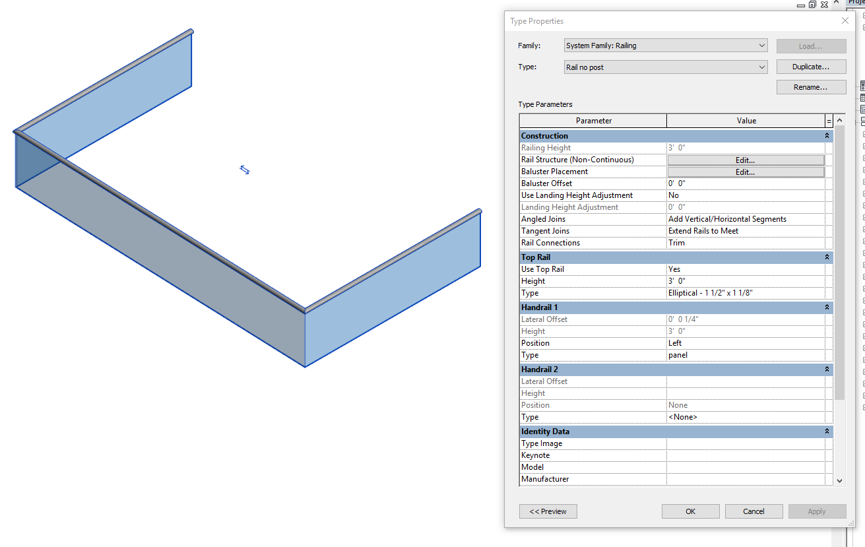Apply the railing type changes
The image size is (865, 547).
tap(817, 511)
